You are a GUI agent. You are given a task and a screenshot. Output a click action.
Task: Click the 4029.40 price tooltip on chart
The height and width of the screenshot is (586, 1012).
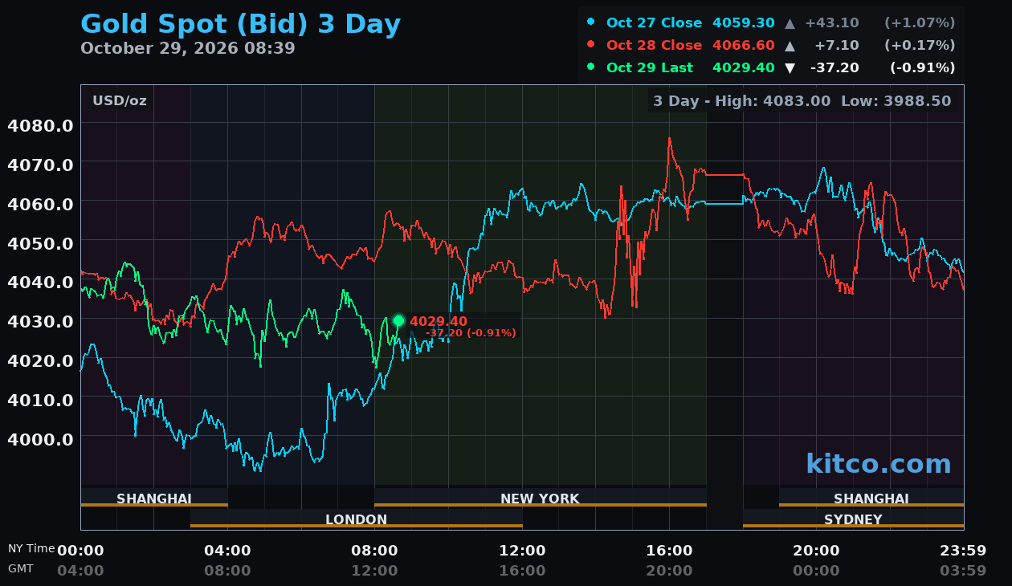coord(439,321)
